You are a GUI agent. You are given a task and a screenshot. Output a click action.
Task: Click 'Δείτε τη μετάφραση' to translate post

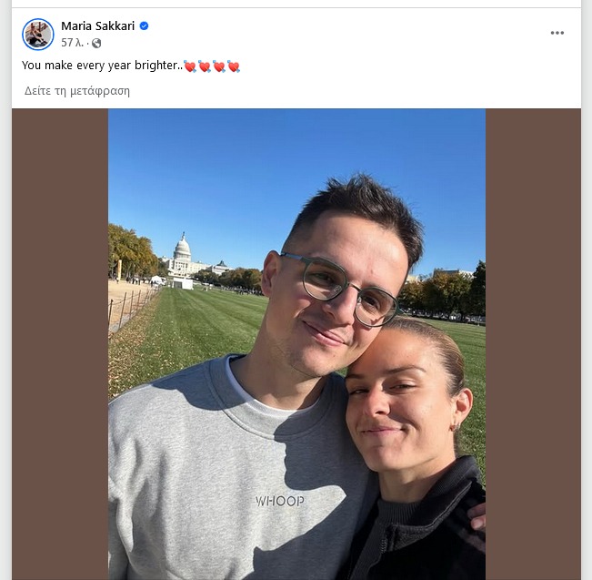point(77,91)
